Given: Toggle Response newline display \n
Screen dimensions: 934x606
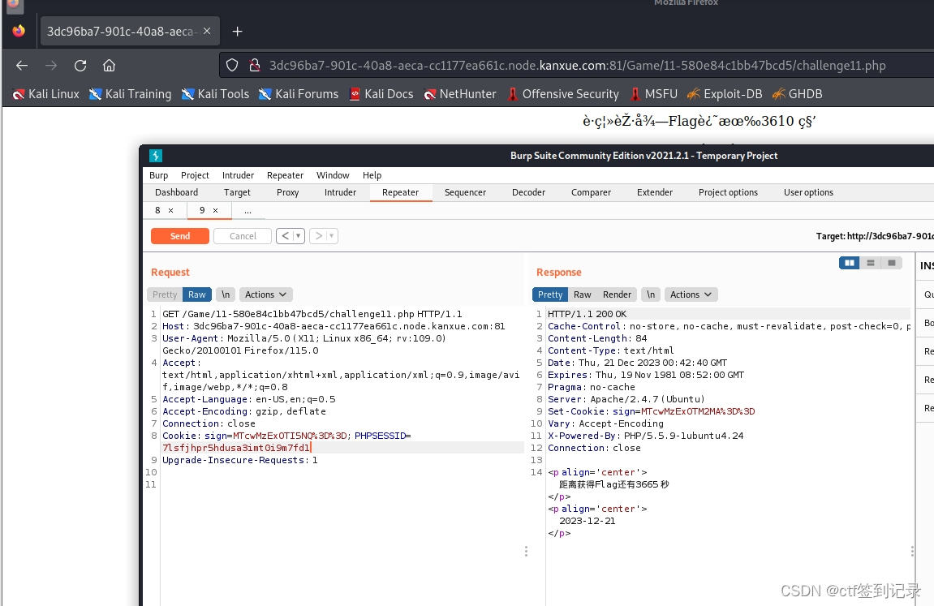Looking at the screenshot, I should (651, 294).
